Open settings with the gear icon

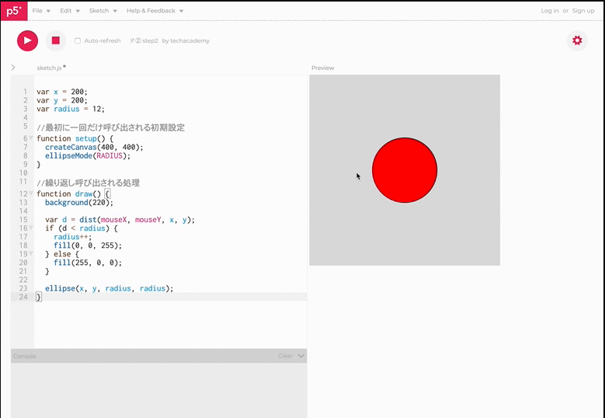click(576, 40)
